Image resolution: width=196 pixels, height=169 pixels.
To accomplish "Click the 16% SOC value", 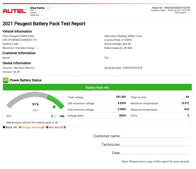I will [62, 116].
